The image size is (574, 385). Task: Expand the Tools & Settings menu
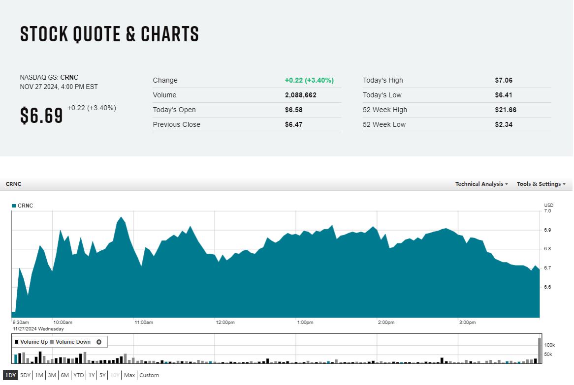pos(541,184)
